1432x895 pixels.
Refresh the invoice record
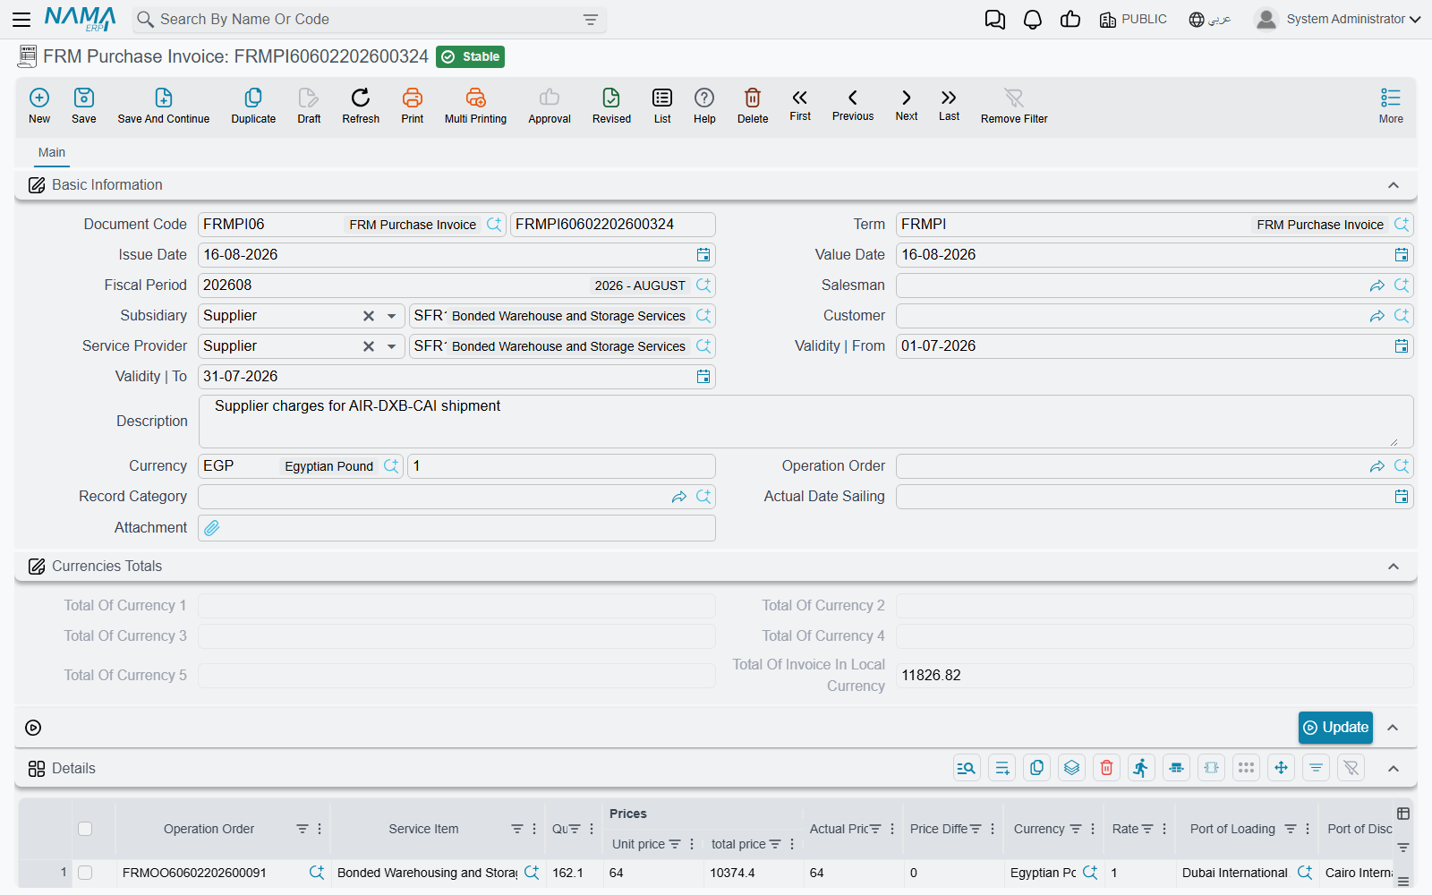361,105
